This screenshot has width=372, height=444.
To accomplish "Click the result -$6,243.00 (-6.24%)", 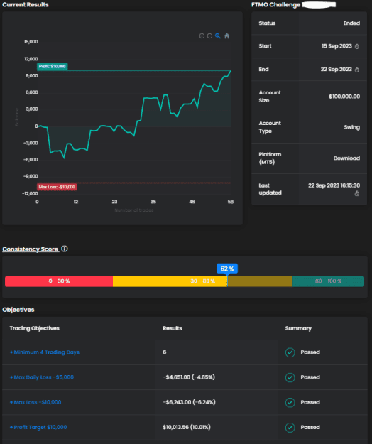I will click(189, 402).
